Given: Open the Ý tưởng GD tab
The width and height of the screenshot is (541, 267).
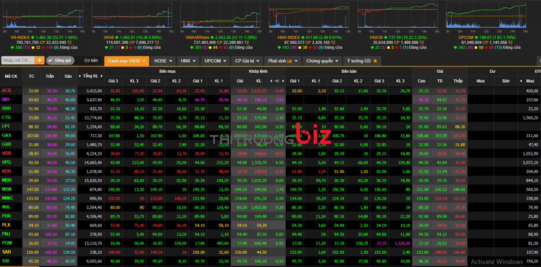Looking at the screenshot, I should point(362,60).
